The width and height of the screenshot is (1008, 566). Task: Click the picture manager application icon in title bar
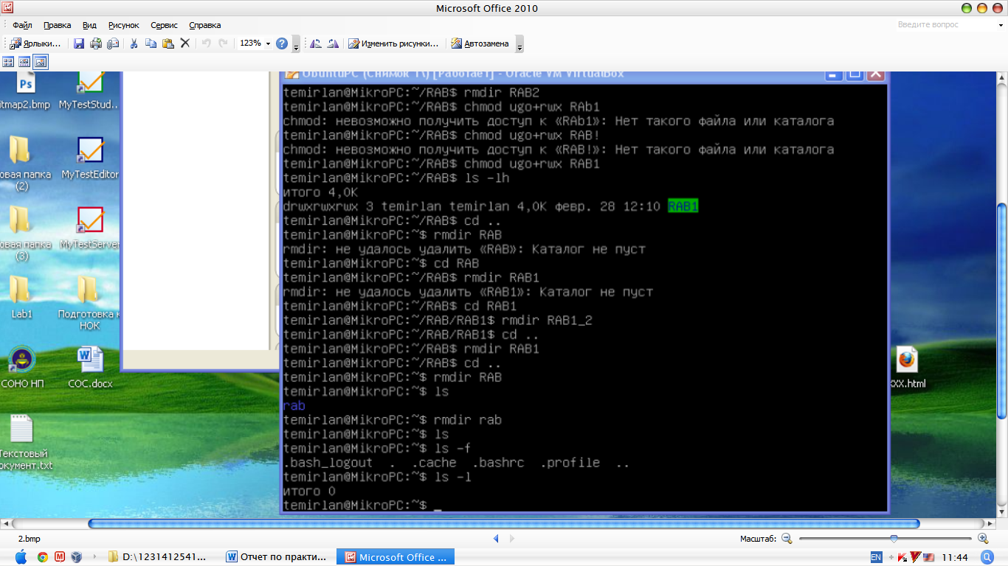point(8,8)
